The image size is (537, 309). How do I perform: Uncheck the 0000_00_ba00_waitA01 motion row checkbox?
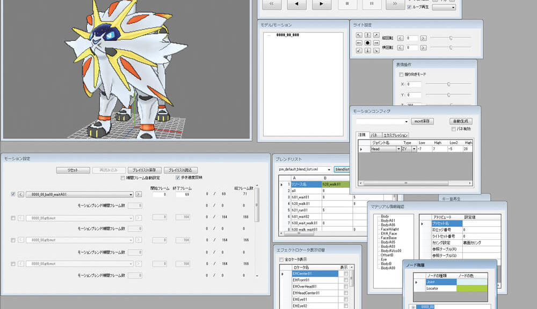[13, 194]
